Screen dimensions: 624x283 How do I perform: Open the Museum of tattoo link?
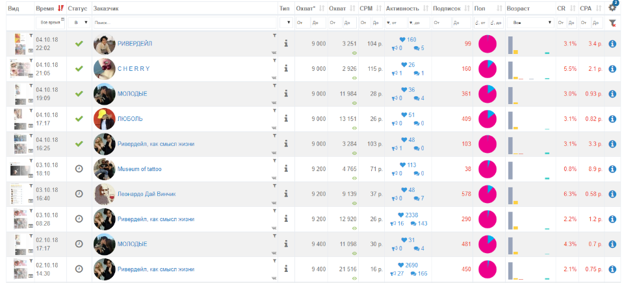[139, 169]
